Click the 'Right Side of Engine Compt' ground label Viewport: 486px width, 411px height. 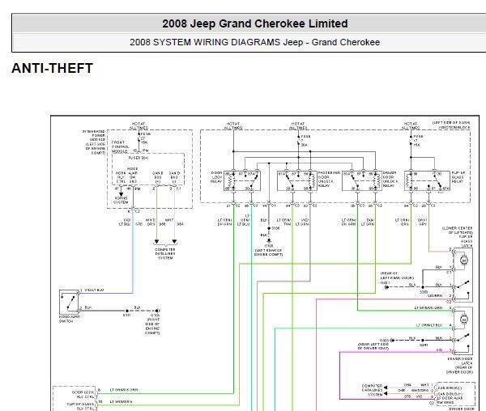(152, 326)
